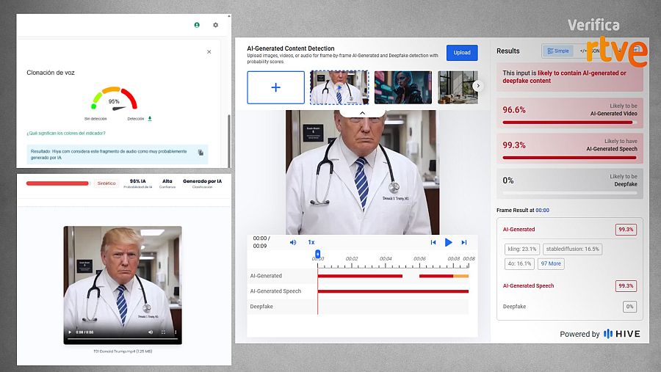The width and height of the screenshot is (661, 372).
Task: Skip to start of the Hive video
Action: 433,242
